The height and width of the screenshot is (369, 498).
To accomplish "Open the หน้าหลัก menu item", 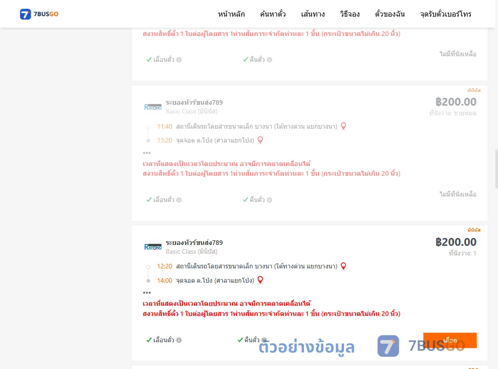I will [231, 14].
